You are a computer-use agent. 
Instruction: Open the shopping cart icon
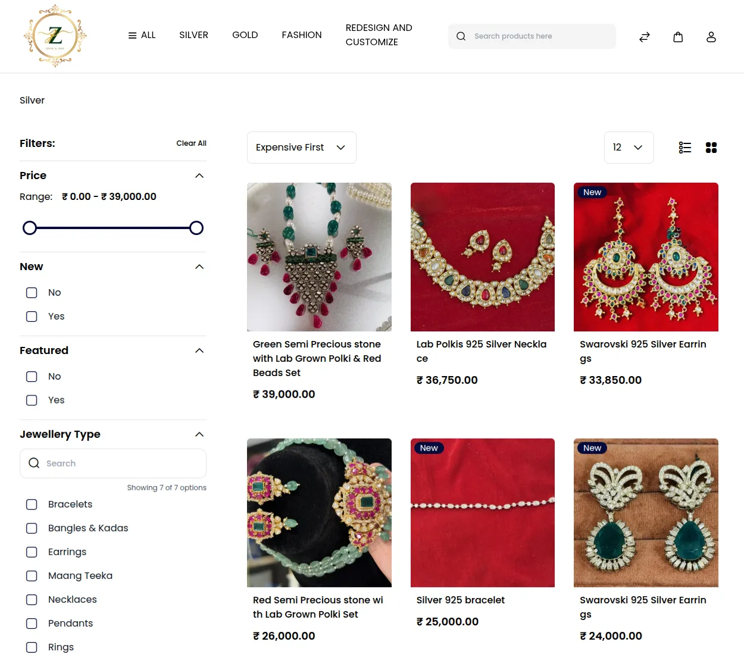click(x=677, y=36)
